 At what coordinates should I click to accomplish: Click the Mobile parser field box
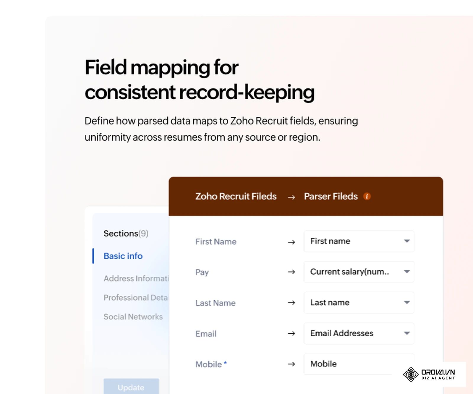359,364
